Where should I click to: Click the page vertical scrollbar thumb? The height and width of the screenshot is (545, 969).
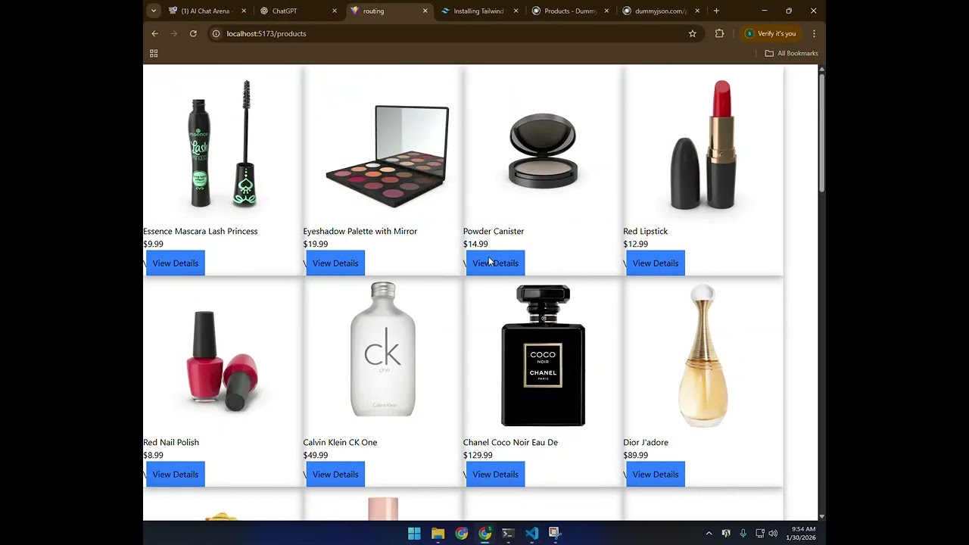coord(821,132)
